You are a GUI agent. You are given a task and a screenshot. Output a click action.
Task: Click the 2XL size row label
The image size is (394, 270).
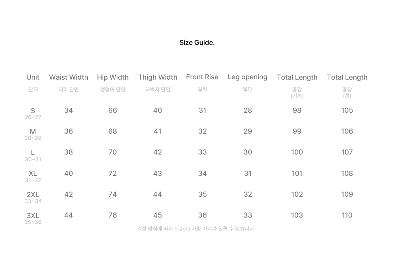point(33,195)
